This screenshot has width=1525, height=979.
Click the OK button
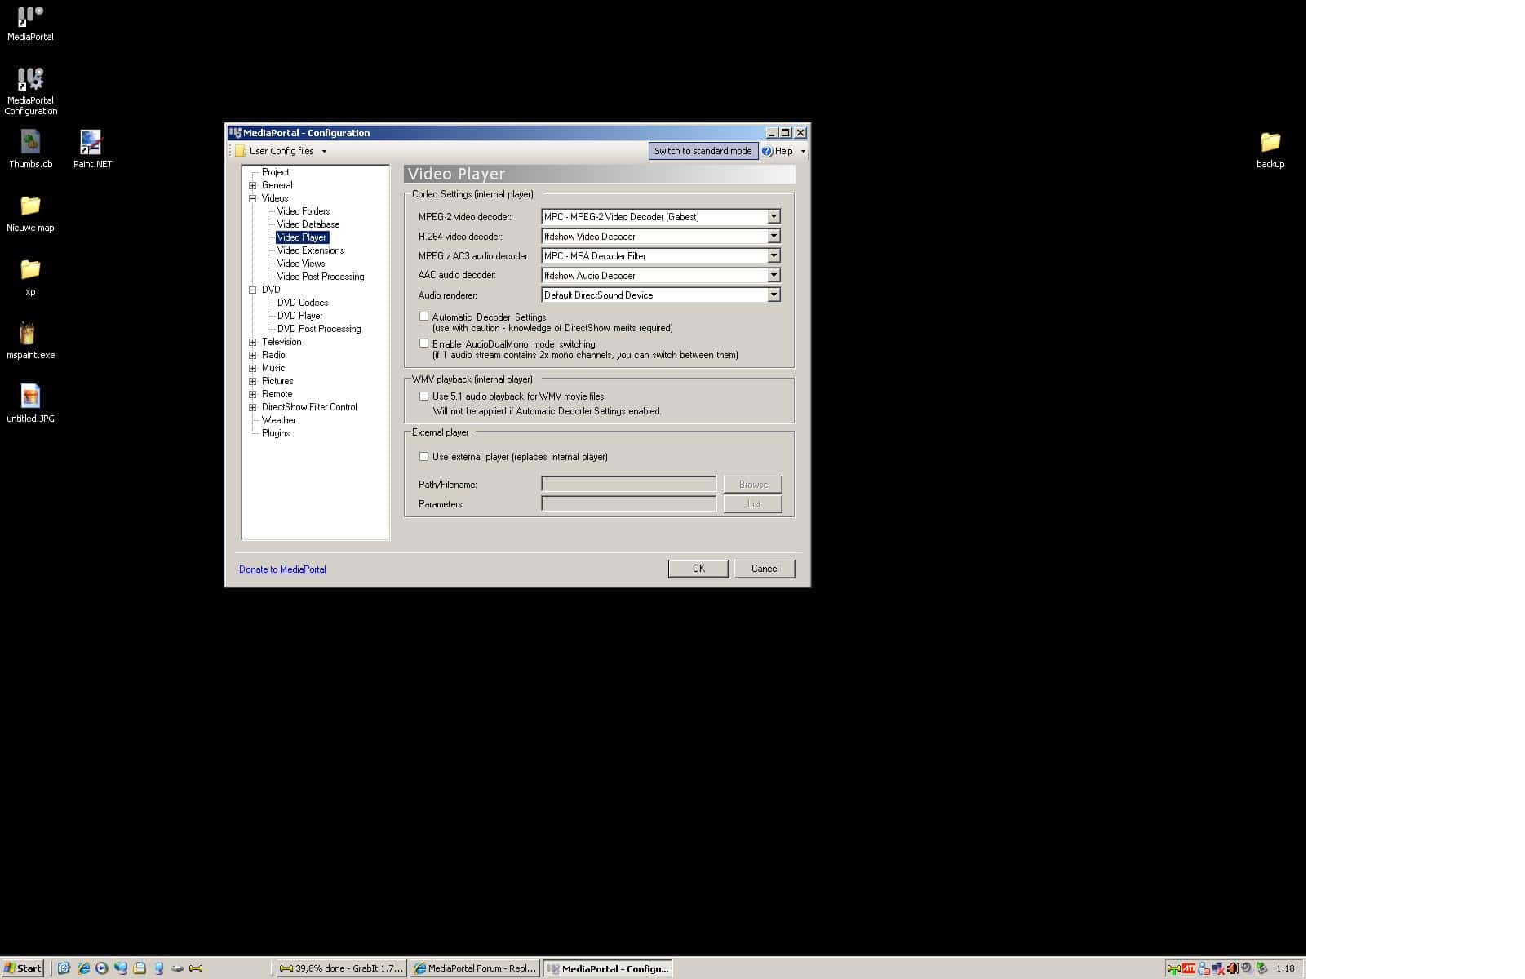(698, 569)
